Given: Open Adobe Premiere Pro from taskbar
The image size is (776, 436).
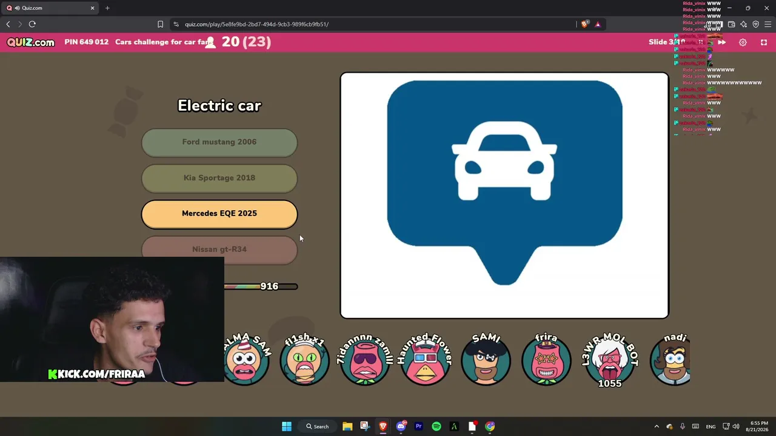Looking at the screenshot, I should (418, 426).
